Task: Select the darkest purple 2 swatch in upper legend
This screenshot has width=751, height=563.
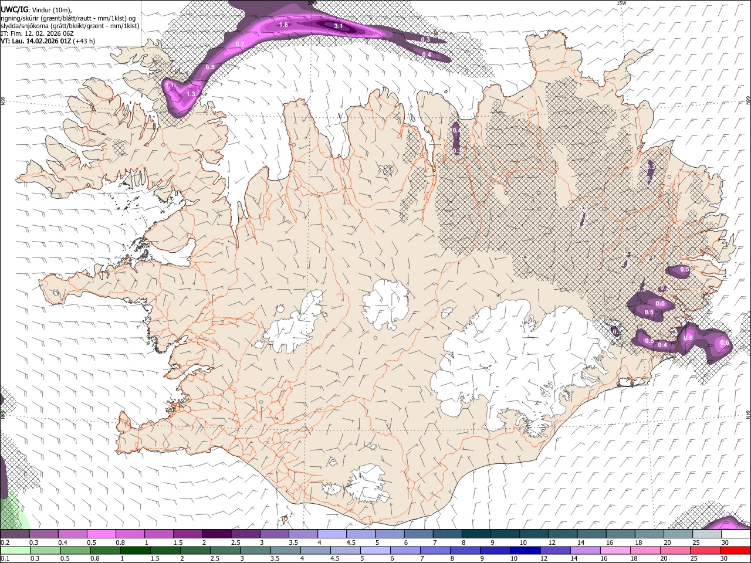Action: (x=216, y=534)
